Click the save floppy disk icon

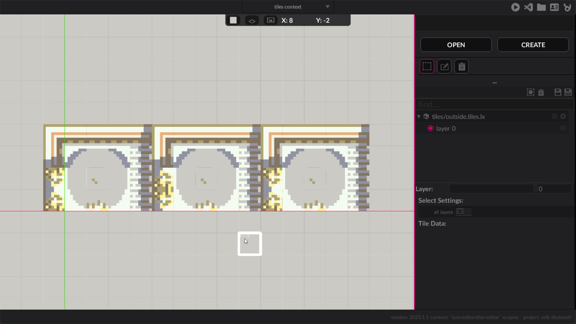[x=558, y=92]
